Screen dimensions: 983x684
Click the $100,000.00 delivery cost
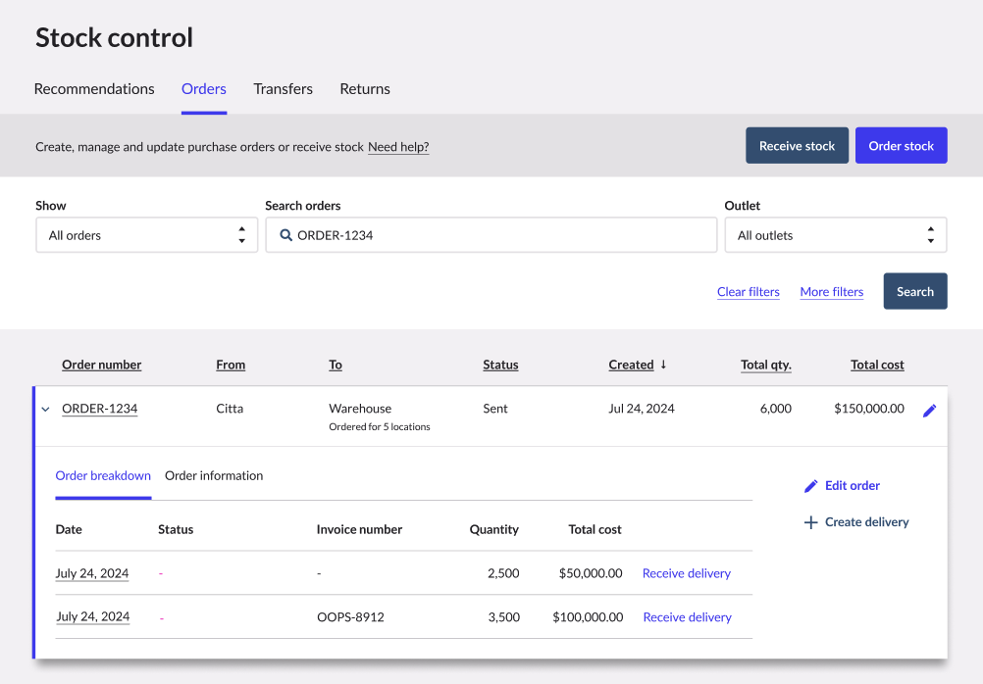tap(588, 617)
